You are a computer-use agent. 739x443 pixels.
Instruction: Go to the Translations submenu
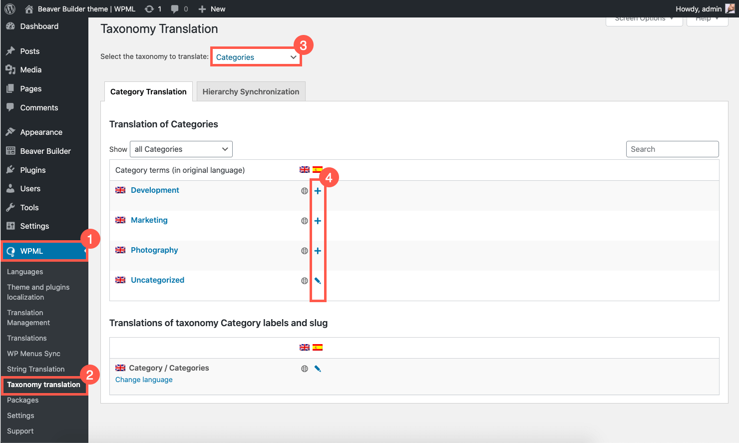tap(27, 338)
